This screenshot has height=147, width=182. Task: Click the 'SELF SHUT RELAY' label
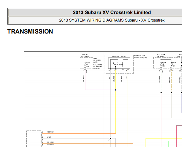point(119,57)
